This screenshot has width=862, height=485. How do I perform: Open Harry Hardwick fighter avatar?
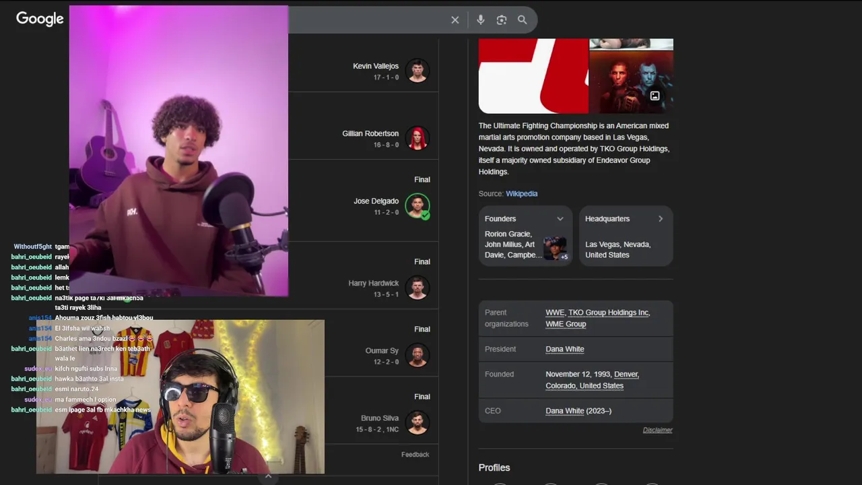click(418, 288)
